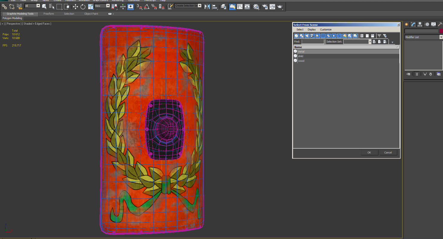Click the Select and Link tool
Screen dimensions: 443x239
click(x=4, y=6)
